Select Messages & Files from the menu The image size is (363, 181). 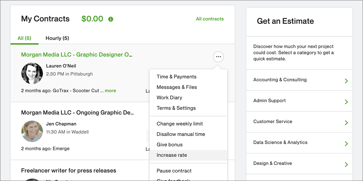point(188,87)
